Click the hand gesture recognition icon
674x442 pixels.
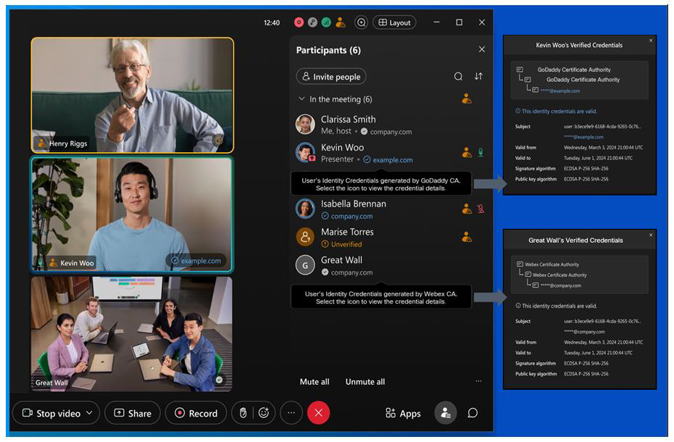[x=243, y=413]
